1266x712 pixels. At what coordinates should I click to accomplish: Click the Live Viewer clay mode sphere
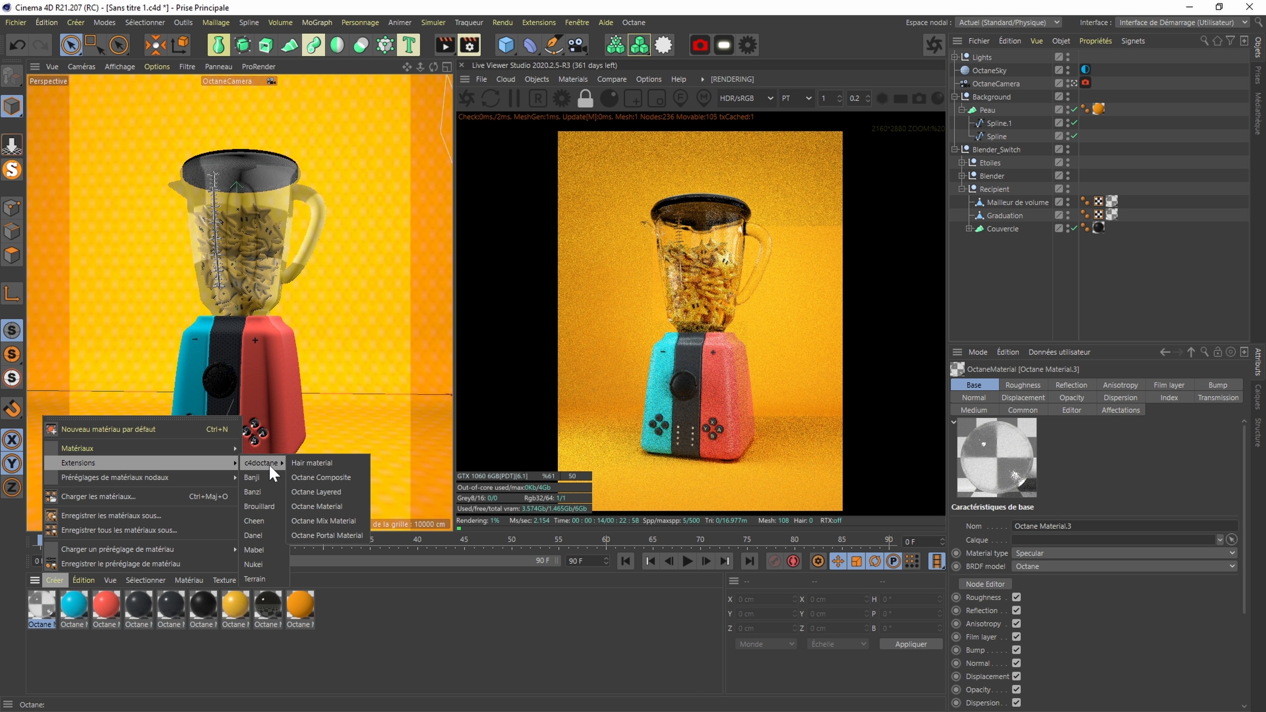pyautogui.click(x=609, y=98)
